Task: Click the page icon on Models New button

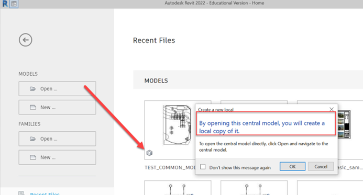Action: click(33, 107)
